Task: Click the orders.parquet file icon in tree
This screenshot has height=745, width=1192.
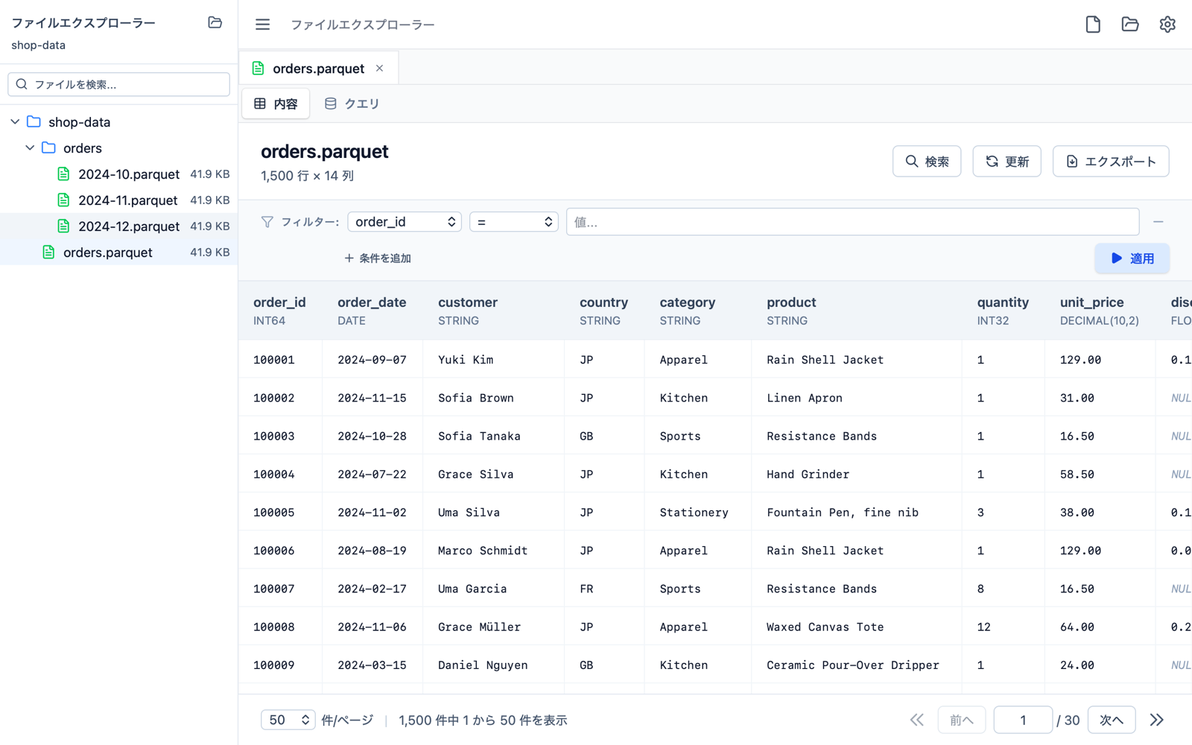Action: 48,252
